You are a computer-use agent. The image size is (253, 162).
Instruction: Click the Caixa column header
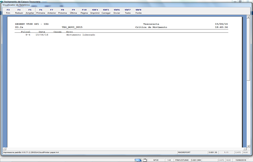(x=57, y=32)
